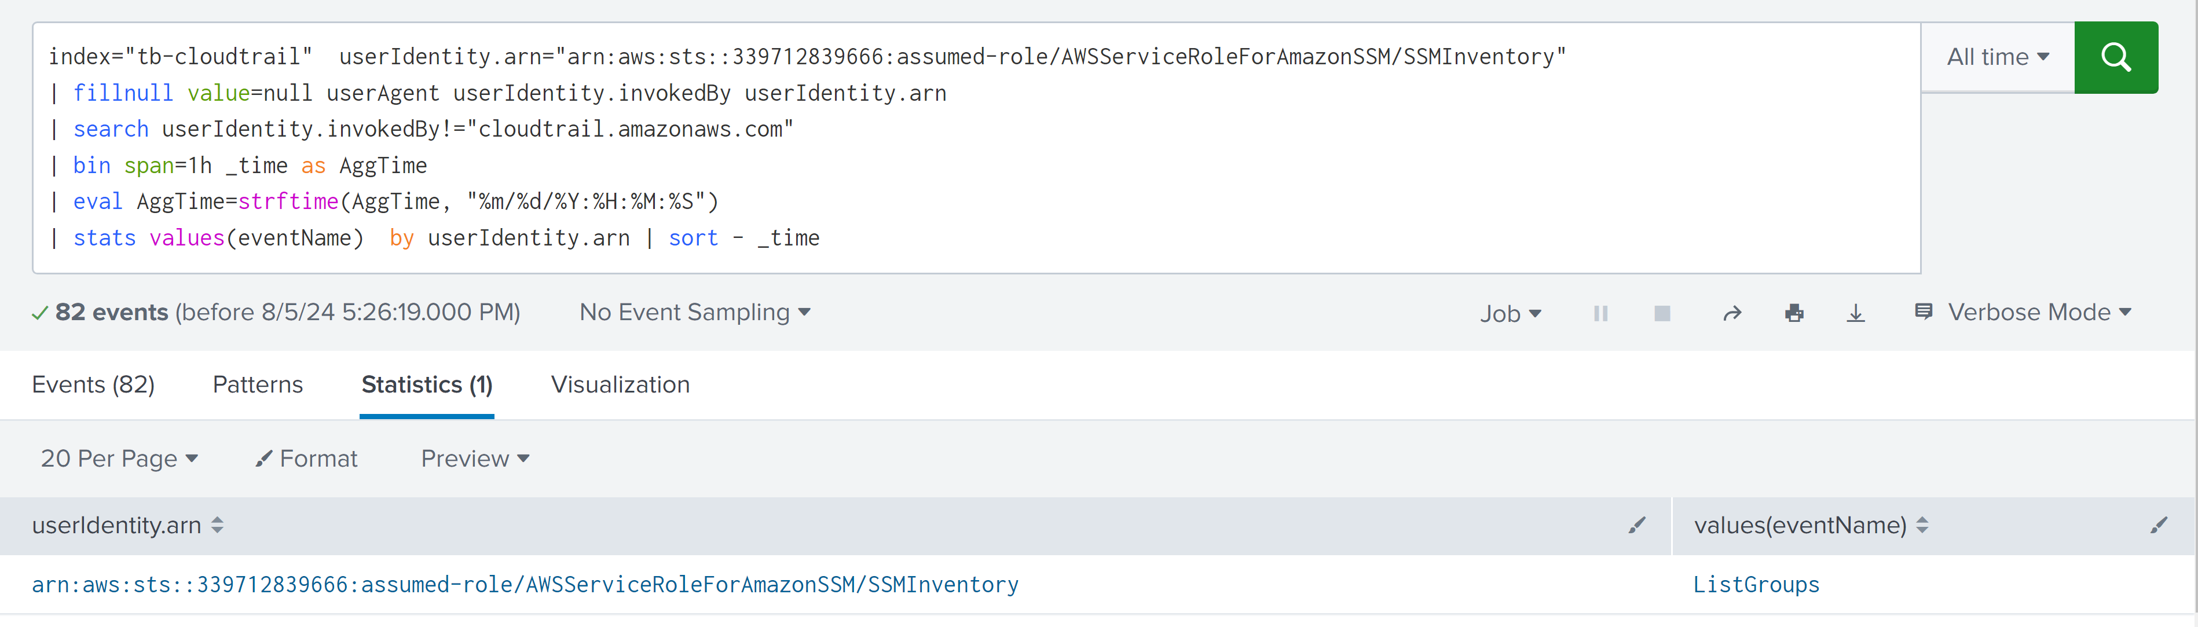
Task: Open the Patterns tab
Action: pos(258,385)
